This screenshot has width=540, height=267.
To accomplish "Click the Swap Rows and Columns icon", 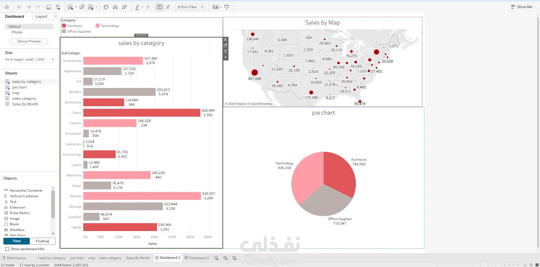I will pyautogui.click(x=106, y=7).
